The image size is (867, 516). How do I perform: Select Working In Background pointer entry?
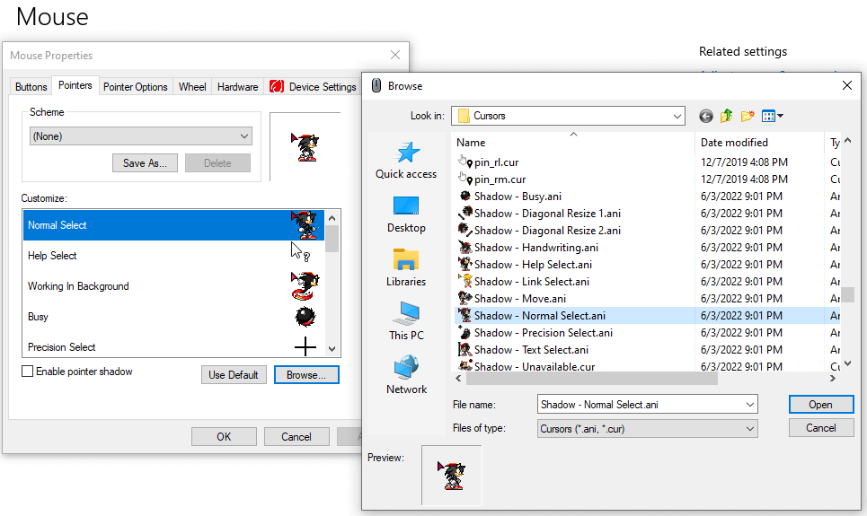click(173, 286)
